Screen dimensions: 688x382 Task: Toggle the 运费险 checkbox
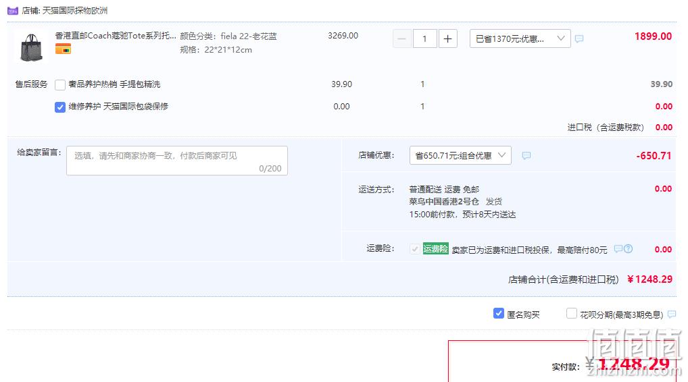tap(415, 249)
